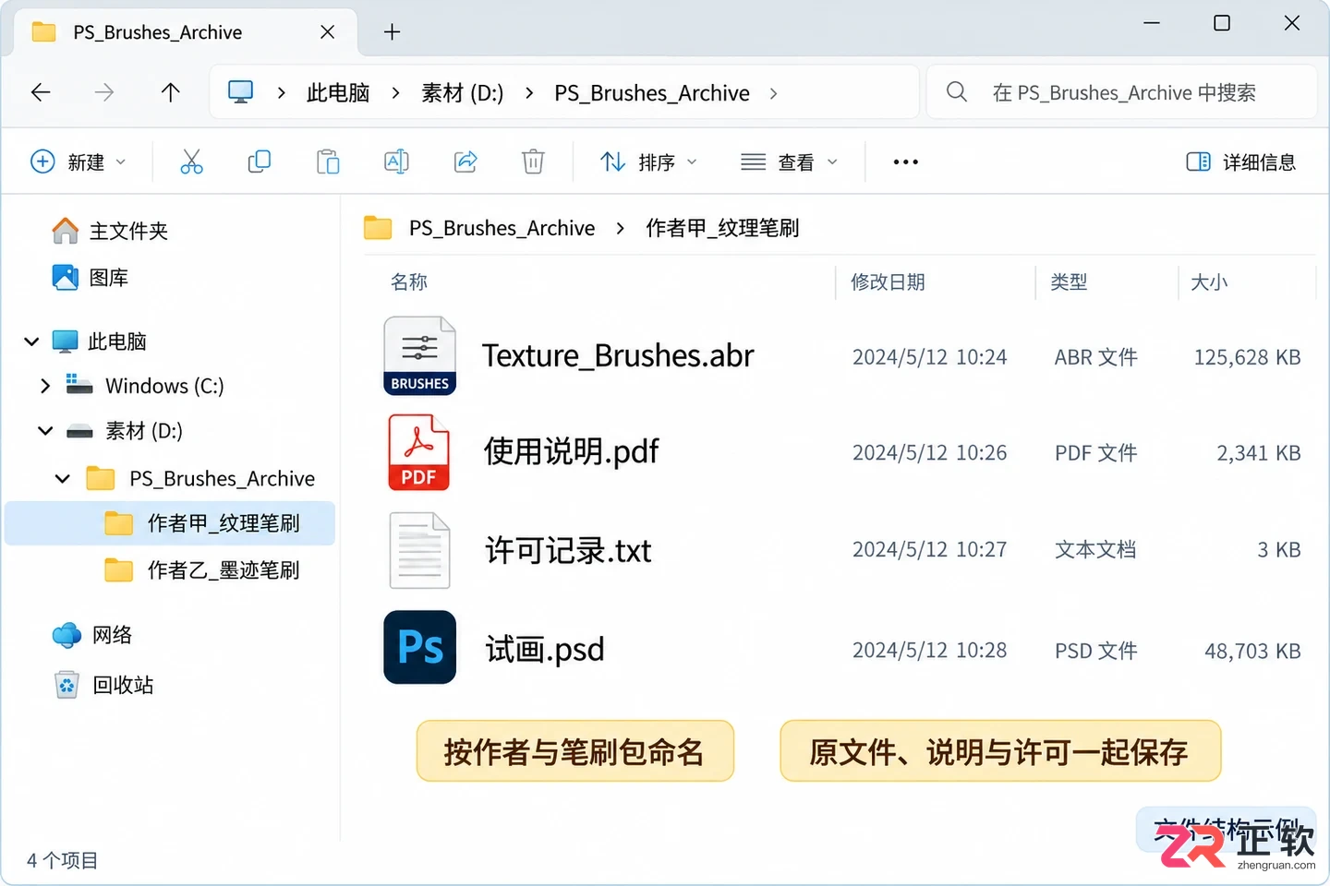Open the 新建 new item menu
Viewport: 1330px width, 886px height.
79,162
